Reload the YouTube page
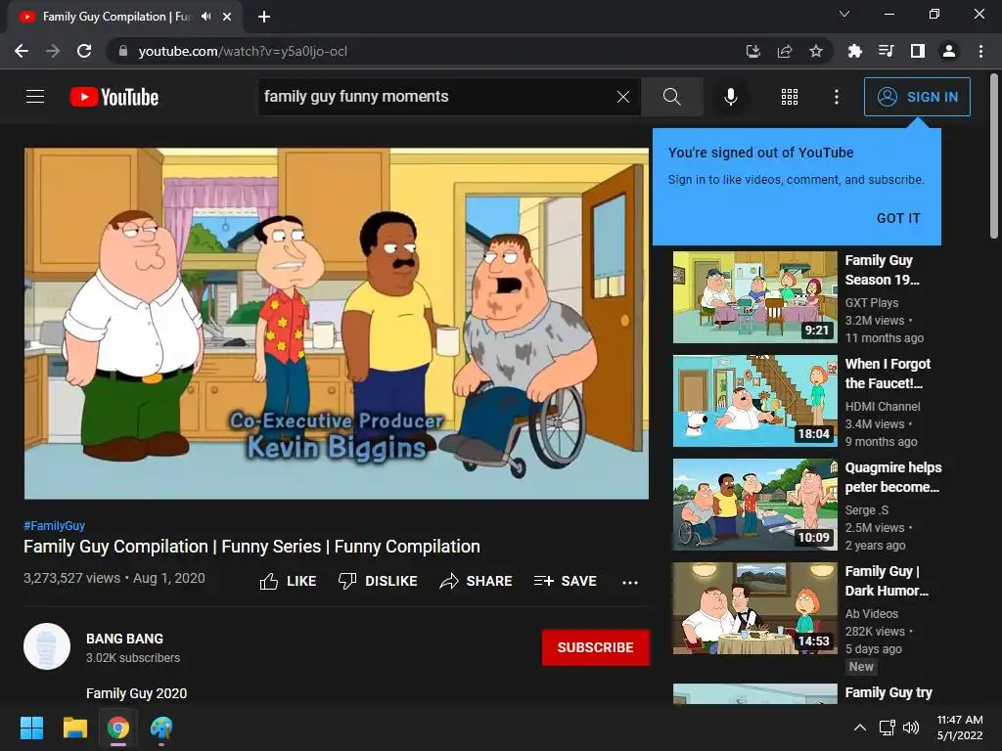This screenshot has height=751, width=1002. [84, 51]
